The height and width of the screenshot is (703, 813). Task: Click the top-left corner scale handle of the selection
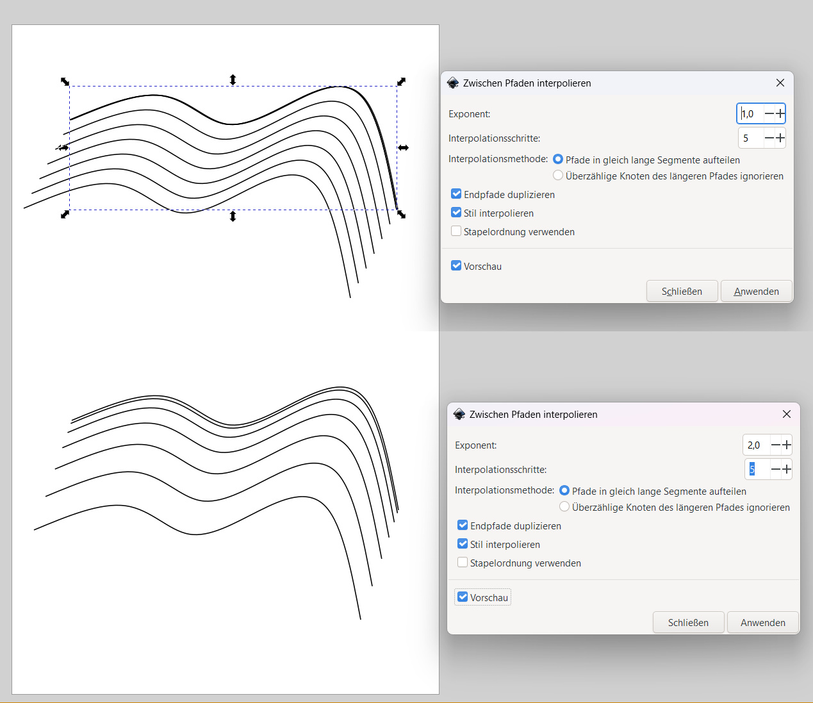tap(65, 81)
